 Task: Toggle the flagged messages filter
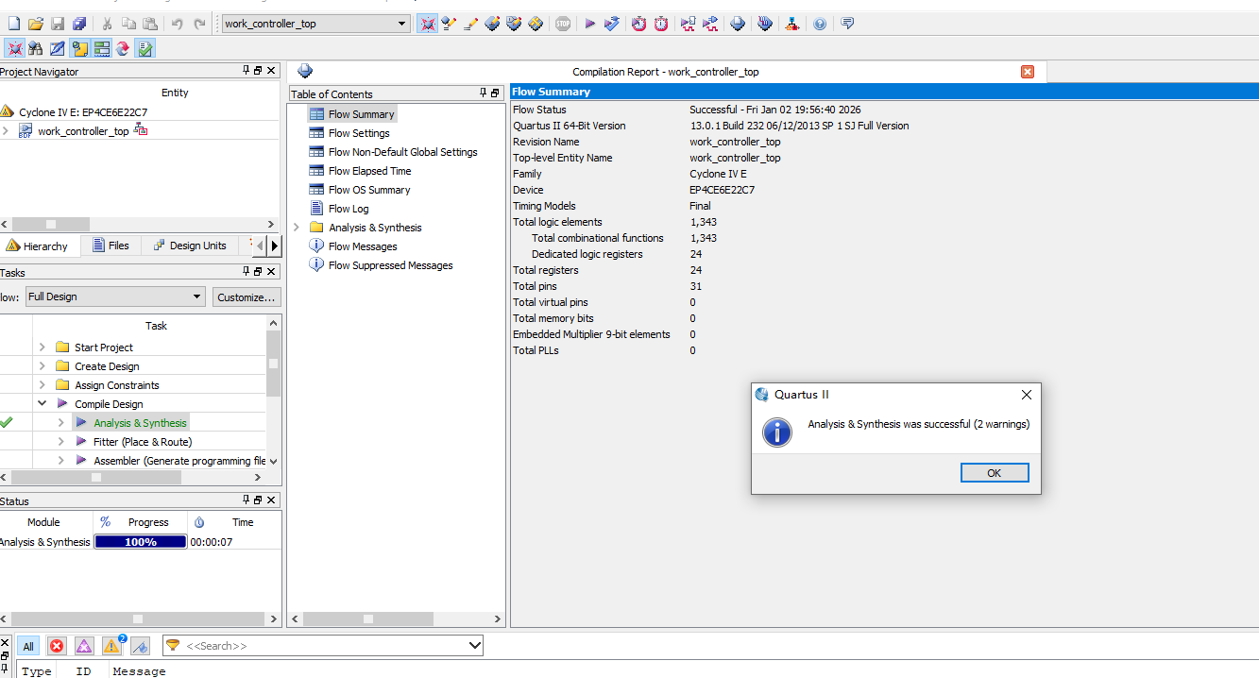pyautogui.click(x=140, y=647)
